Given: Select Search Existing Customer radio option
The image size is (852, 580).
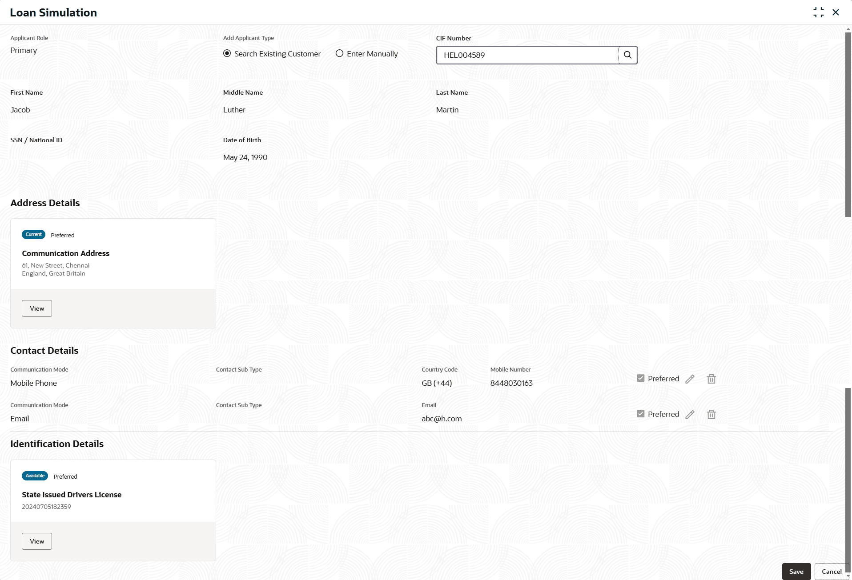Looking at the screenshot, I should point(227,53).
